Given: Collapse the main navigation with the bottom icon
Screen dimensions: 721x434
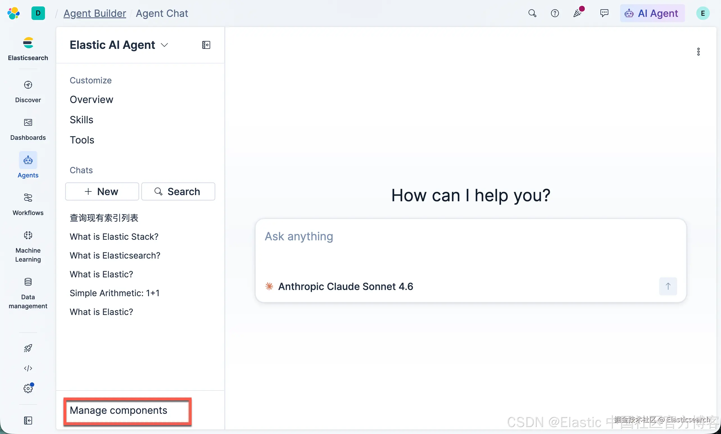Looking at the screenshot, I should pyautogui.click(x=28, y=420).
